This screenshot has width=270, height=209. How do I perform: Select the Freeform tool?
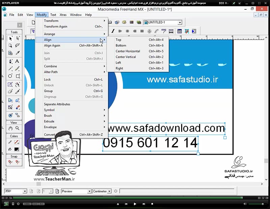tap(18, 84)
